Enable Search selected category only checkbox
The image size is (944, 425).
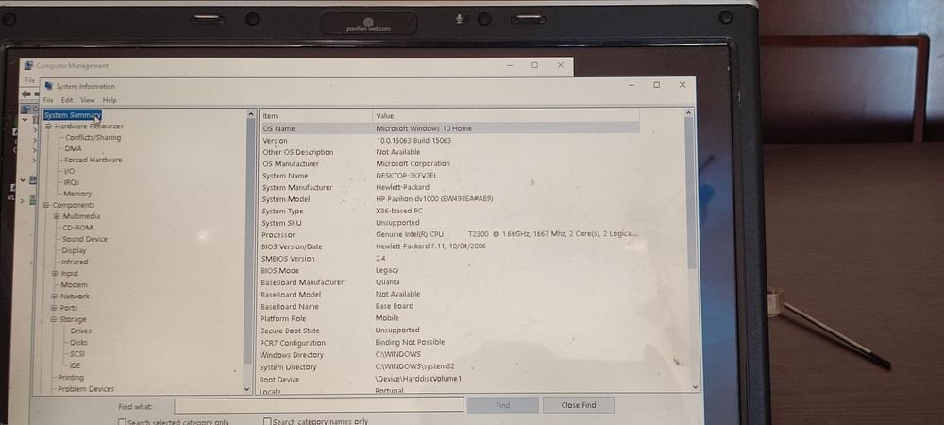click(x=122, y=422)
